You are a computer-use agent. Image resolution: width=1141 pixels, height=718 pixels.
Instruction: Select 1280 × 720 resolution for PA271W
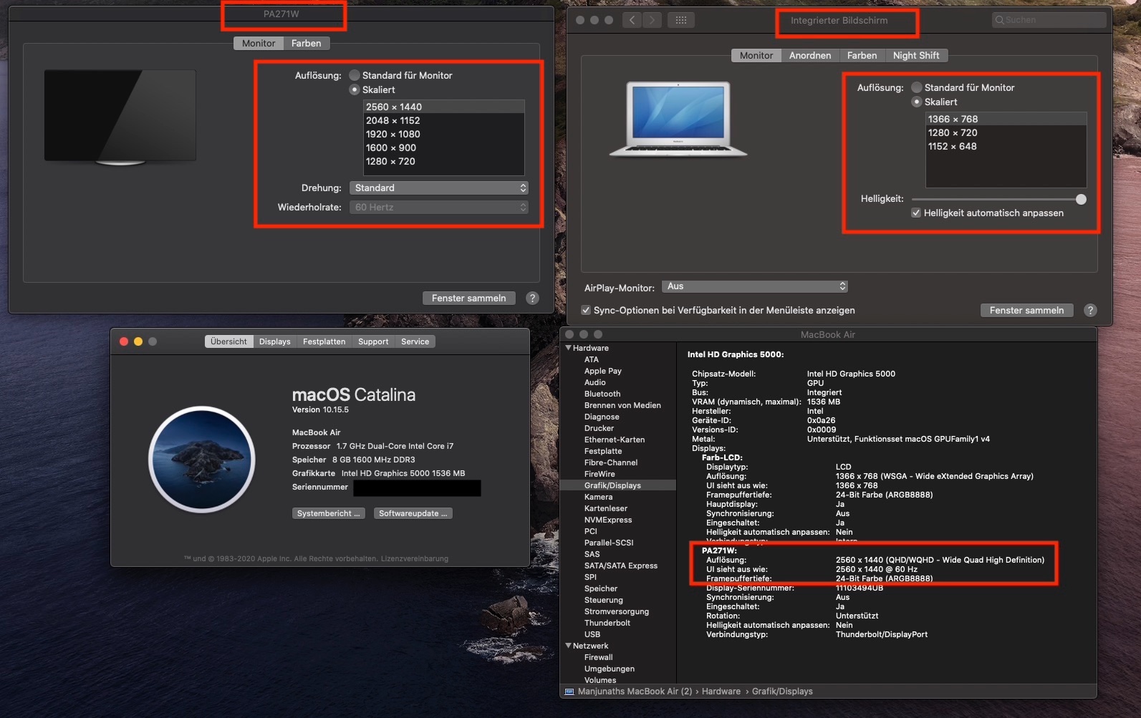pyautogui.click(x=444, y=161)
